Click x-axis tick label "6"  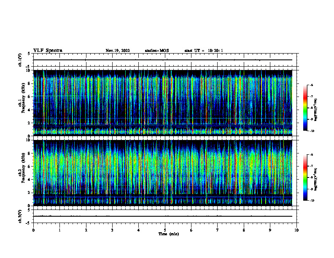(191, 230)
